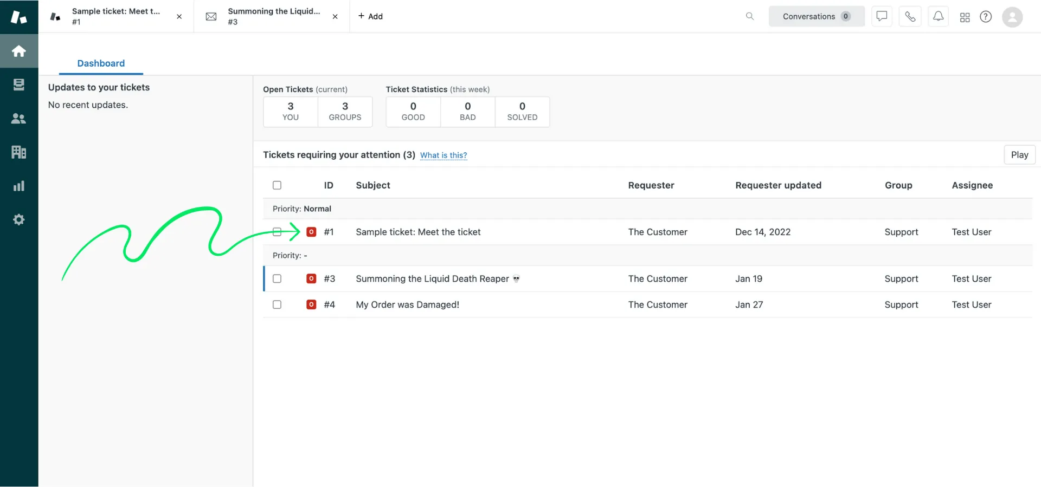Click the "What is this?" link

tap(443, 155)
